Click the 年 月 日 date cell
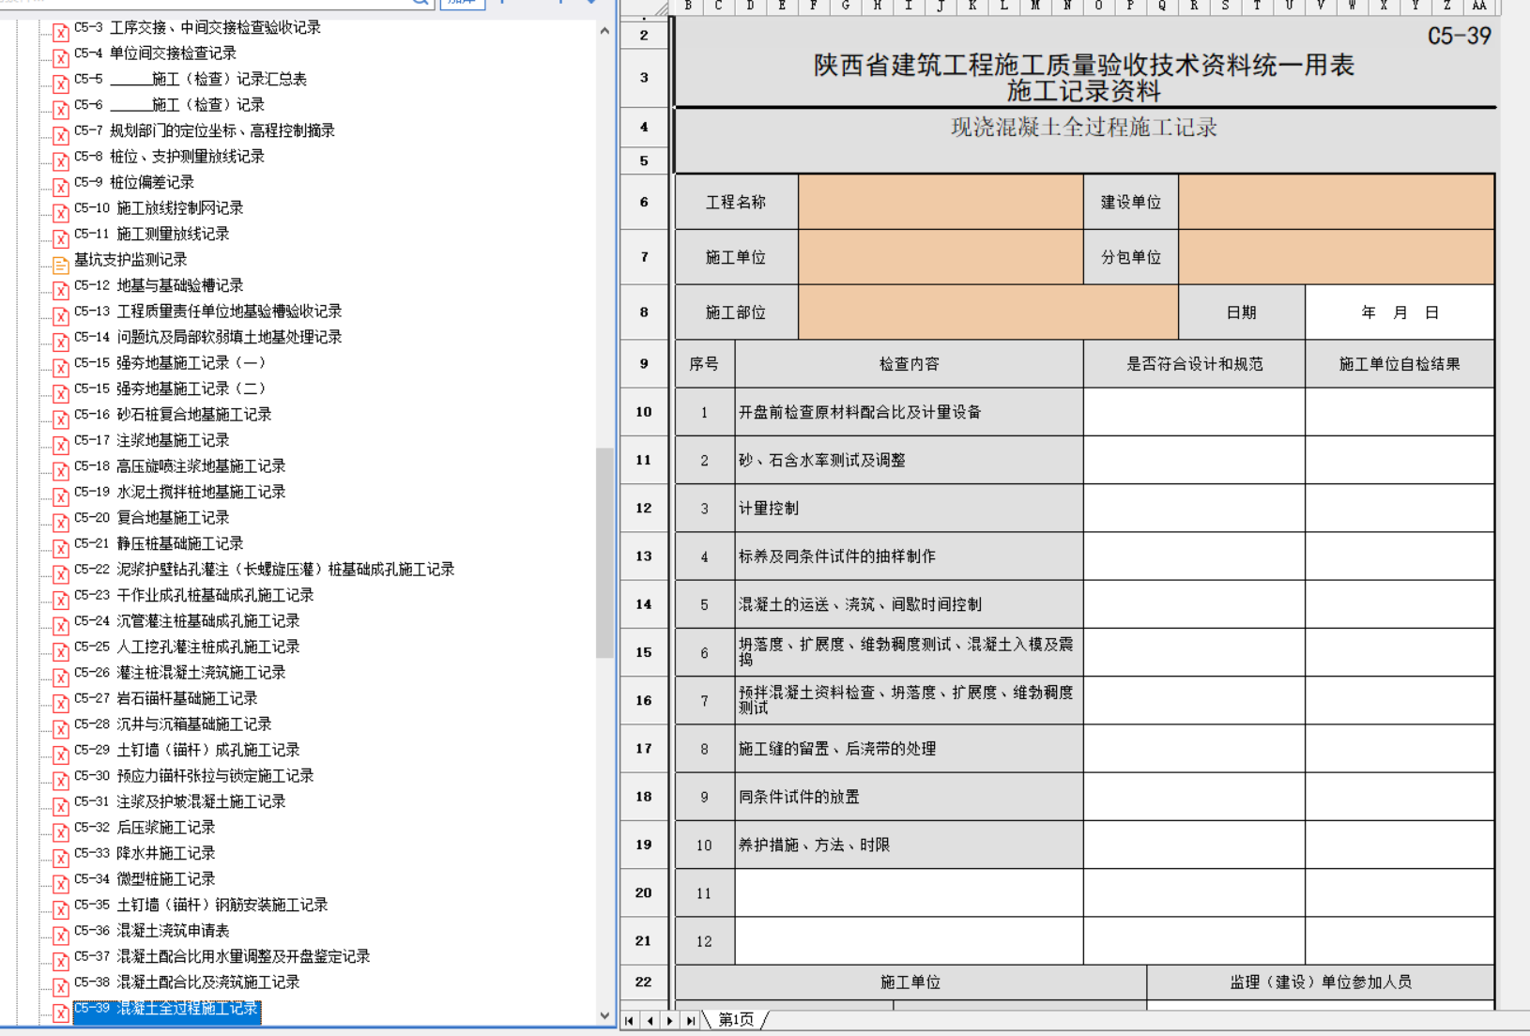Viewport: 1530px width, 1036px height. click(1400, 312)
